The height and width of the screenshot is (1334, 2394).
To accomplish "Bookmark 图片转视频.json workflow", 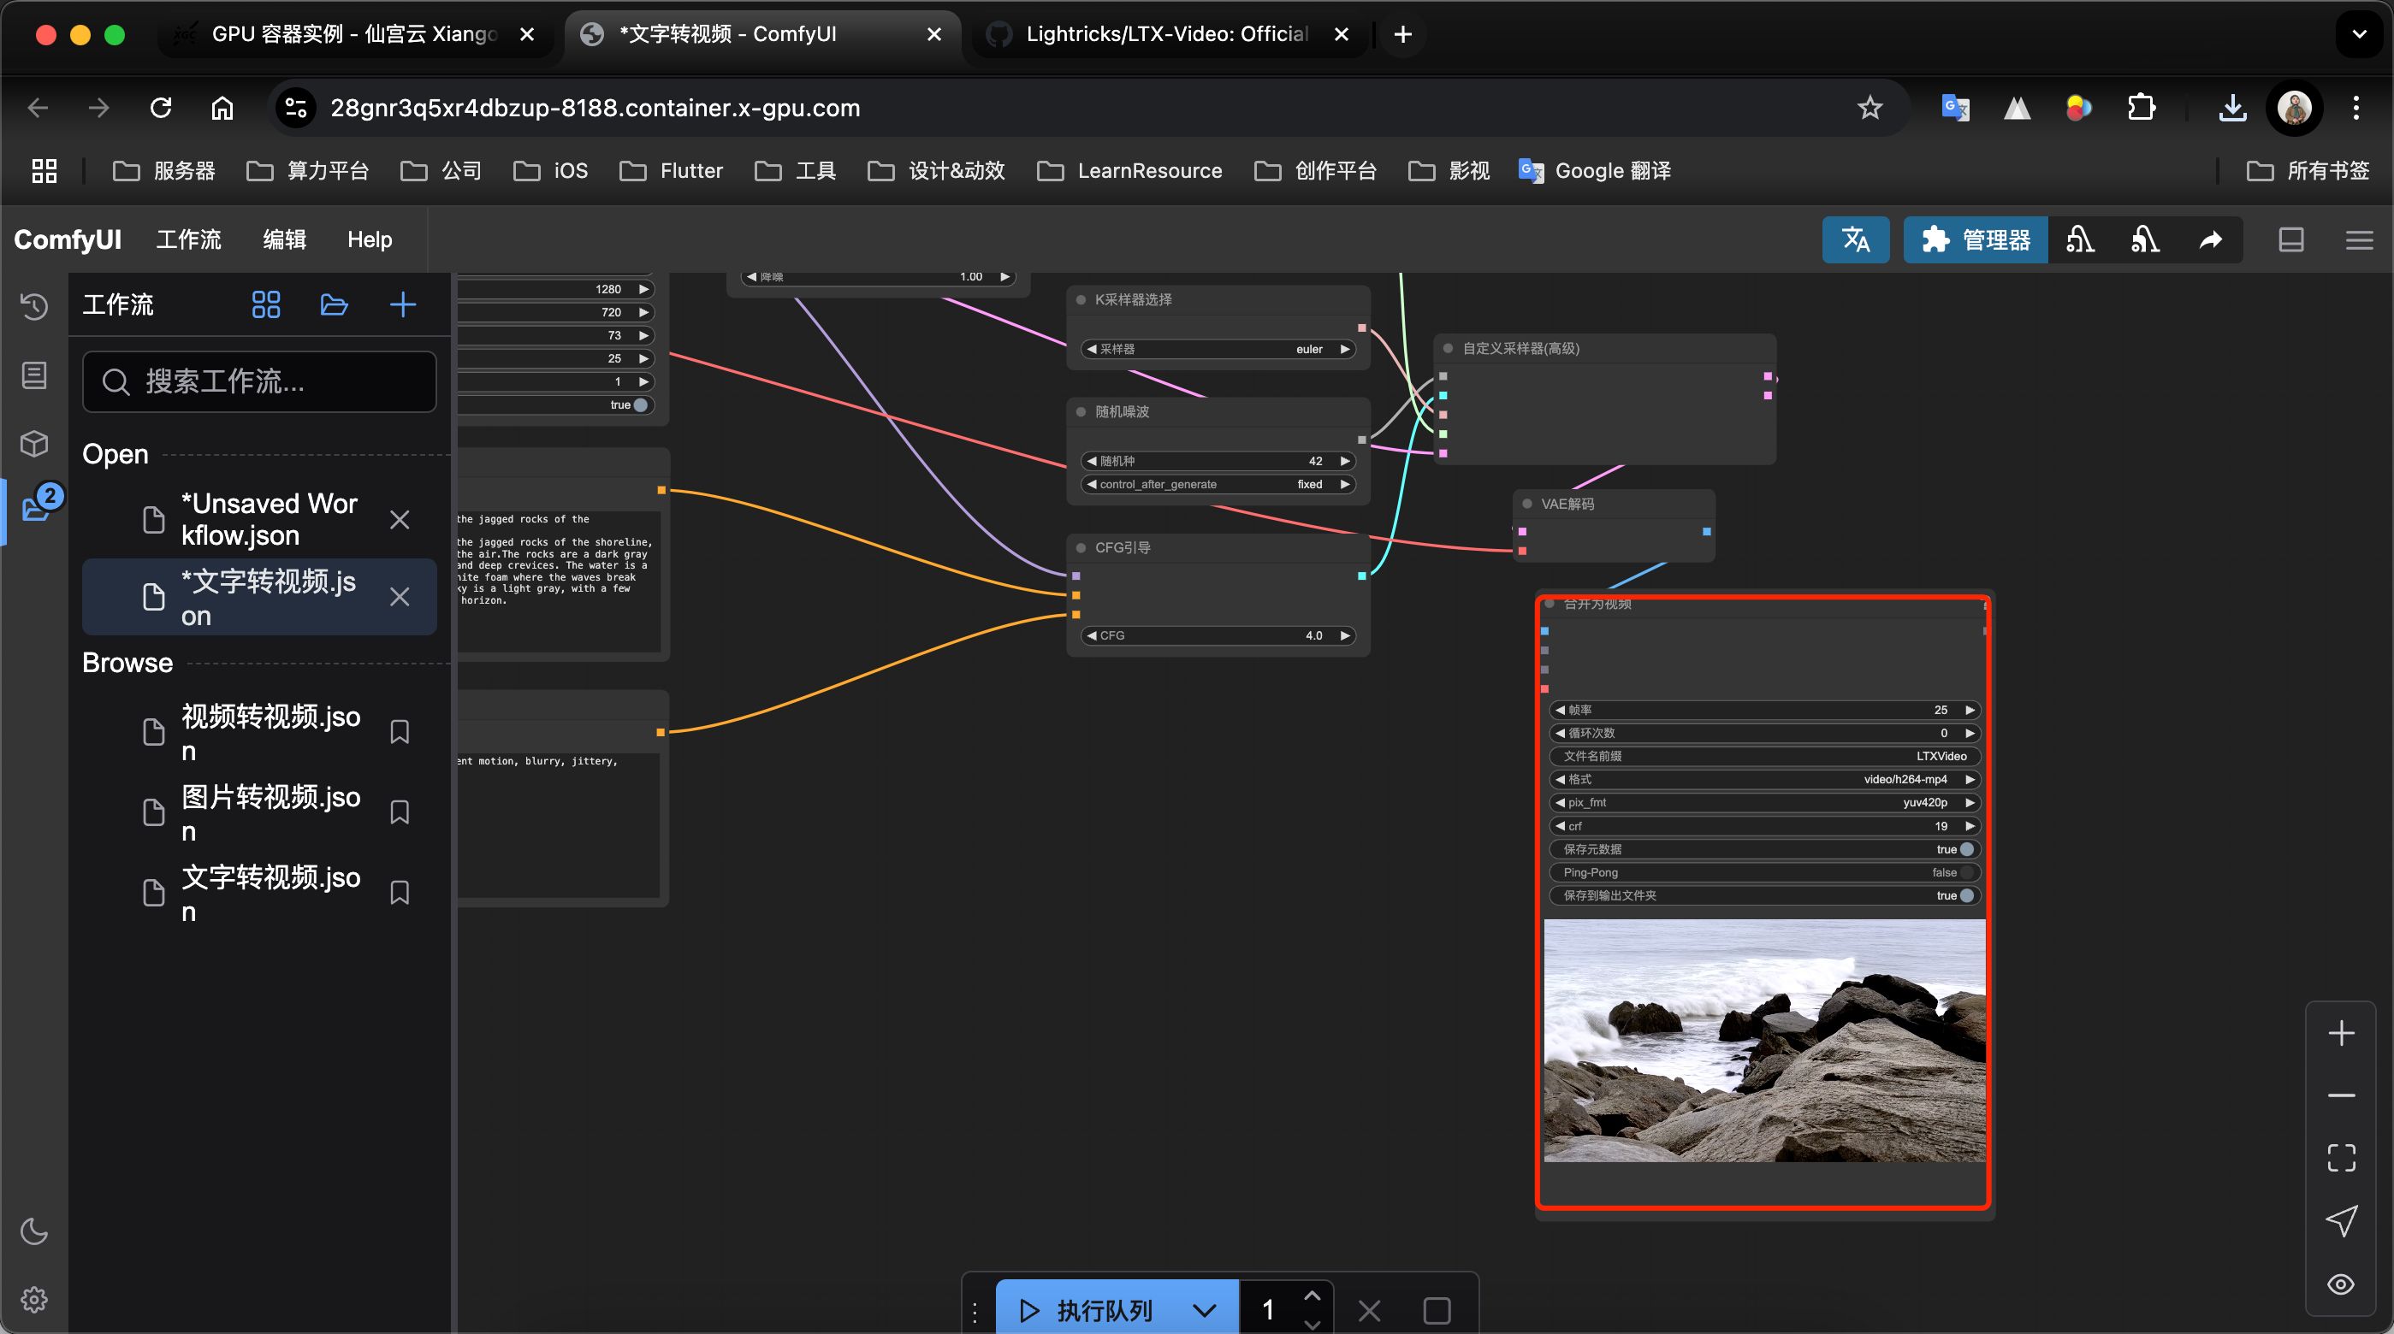I will point(400,812).
